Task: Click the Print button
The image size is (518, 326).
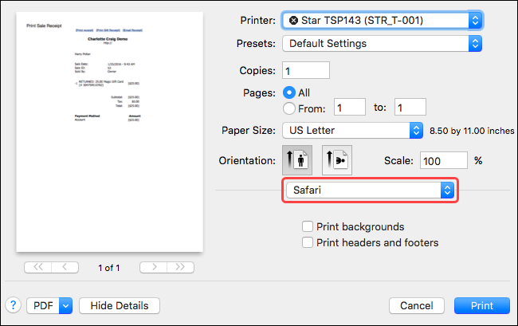Action: point(482,306)
